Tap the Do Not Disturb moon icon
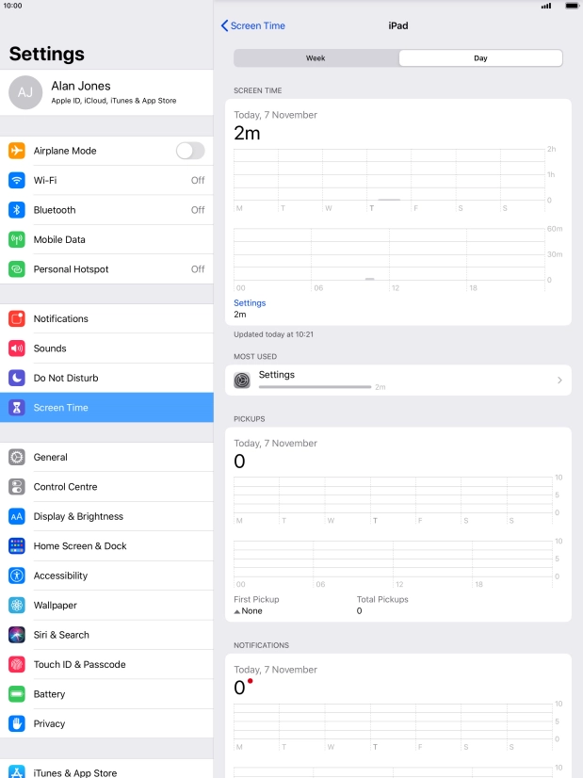 17,378
